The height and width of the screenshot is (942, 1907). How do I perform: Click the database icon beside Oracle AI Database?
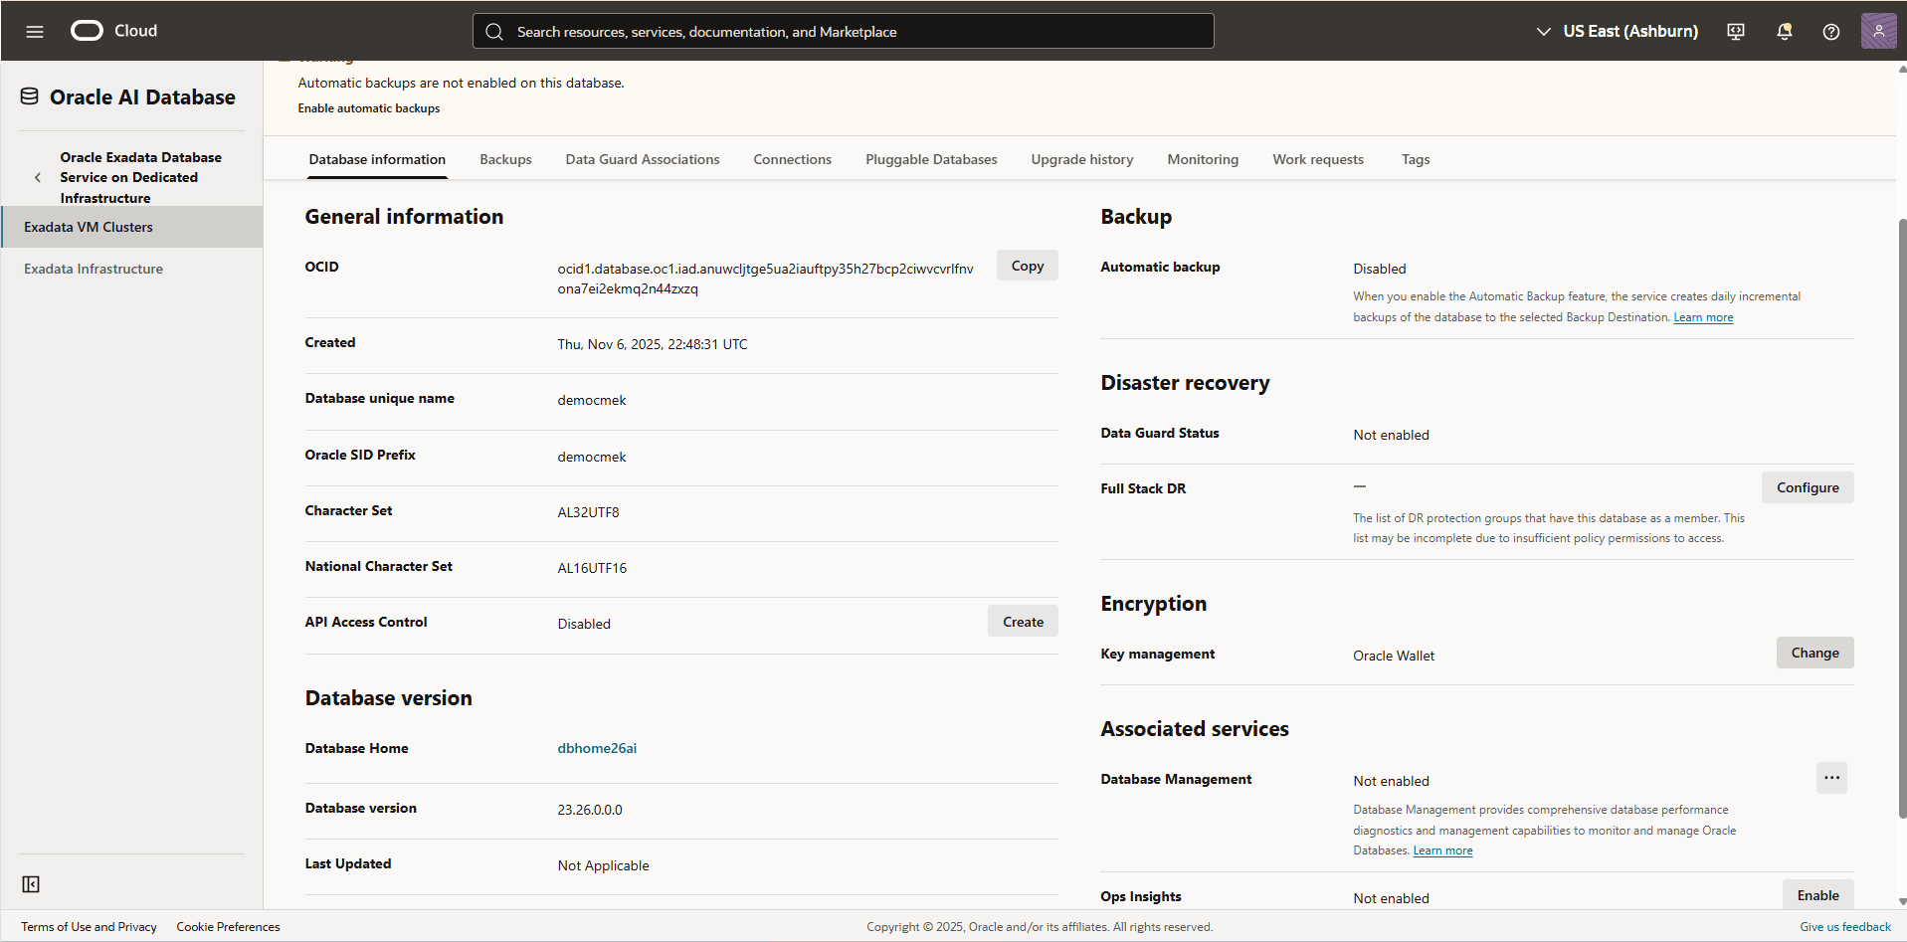(29, 95)
